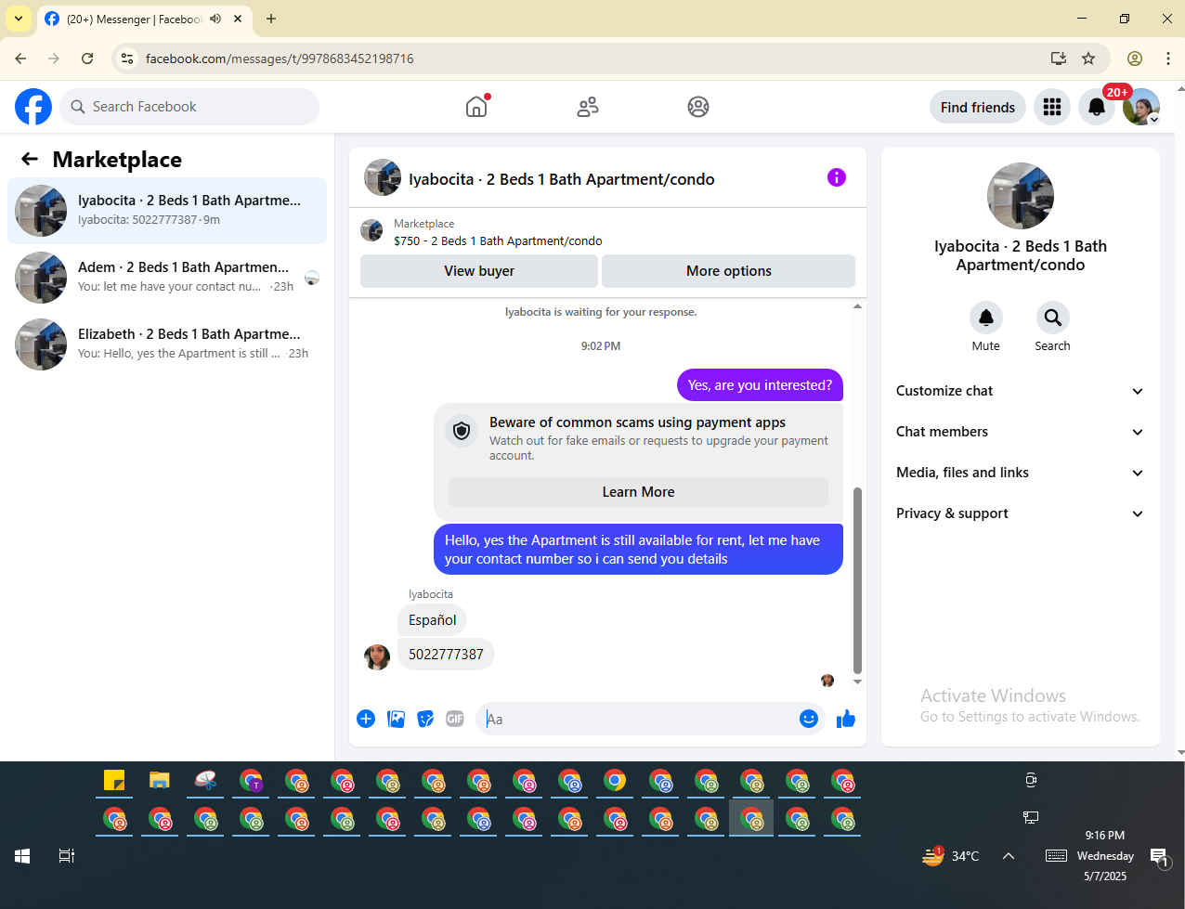The height and width of the screenshot is (909, 1185).
Task: Expand Customize chat section
Action: pyautogui.click(x=1020, y=391)
